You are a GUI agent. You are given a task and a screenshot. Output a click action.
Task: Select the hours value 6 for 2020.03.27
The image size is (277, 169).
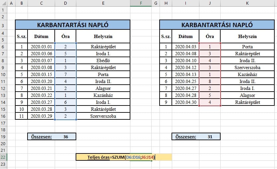pos(65,102)
